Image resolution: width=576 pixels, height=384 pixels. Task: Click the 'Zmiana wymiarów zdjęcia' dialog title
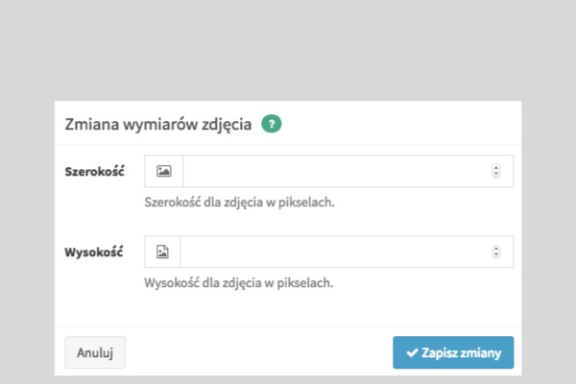coord(158,124)
